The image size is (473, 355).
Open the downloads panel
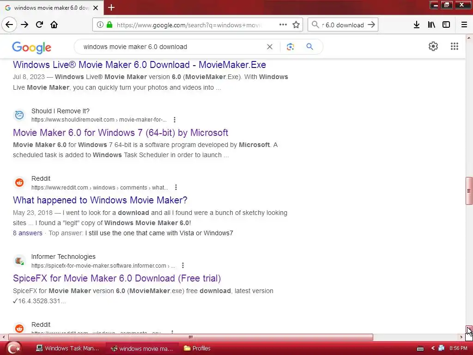coord(417,25)
